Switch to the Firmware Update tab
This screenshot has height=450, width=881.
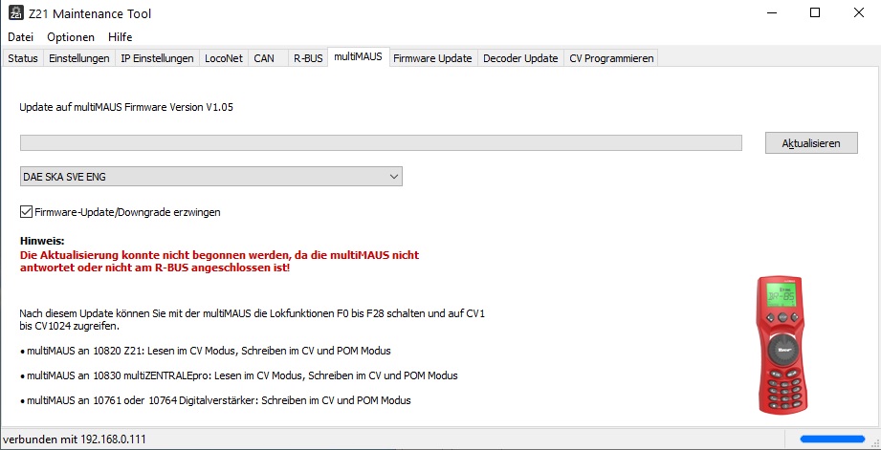click(432, 58)
